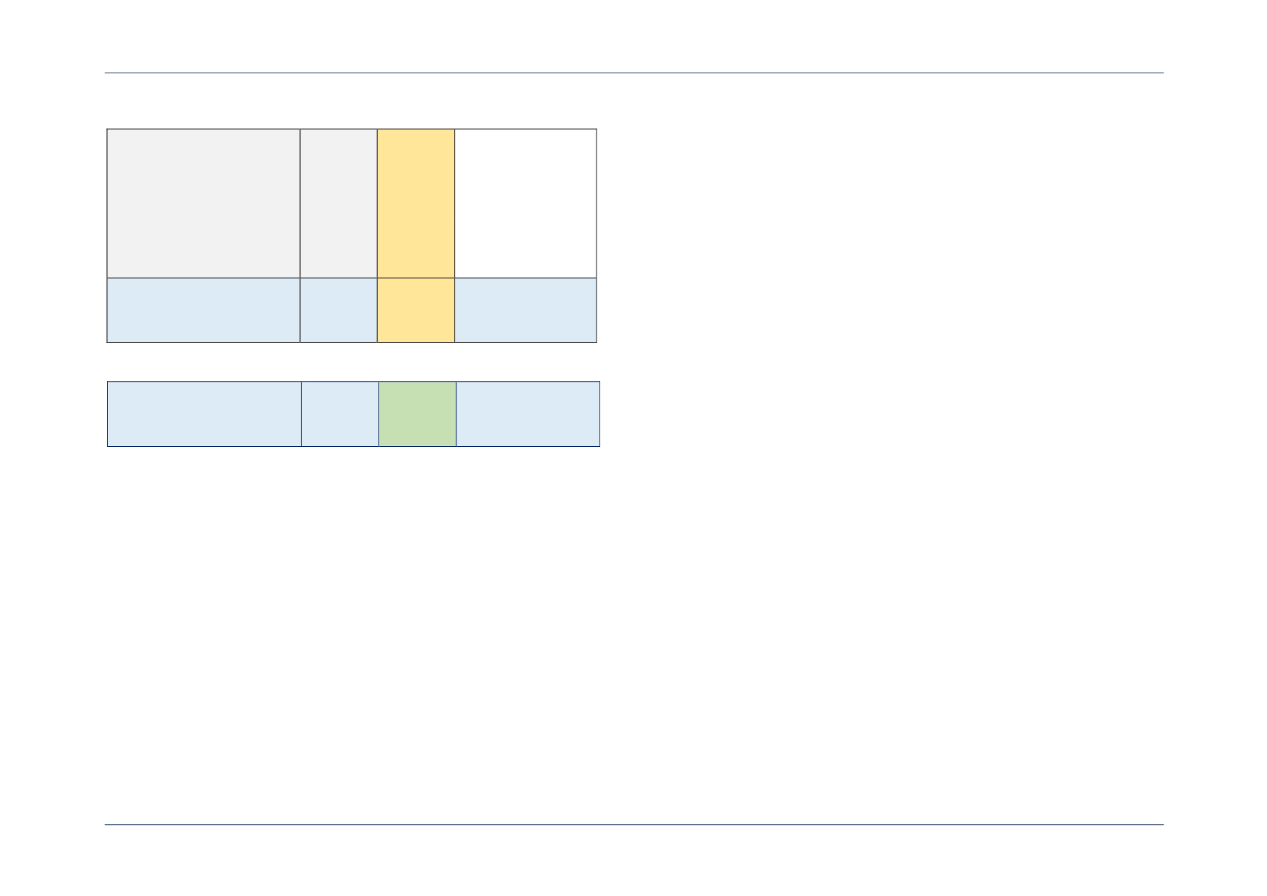Click the green cell in lower table
The height and width of the screenshot is (896, 1267).
[418, 414]
